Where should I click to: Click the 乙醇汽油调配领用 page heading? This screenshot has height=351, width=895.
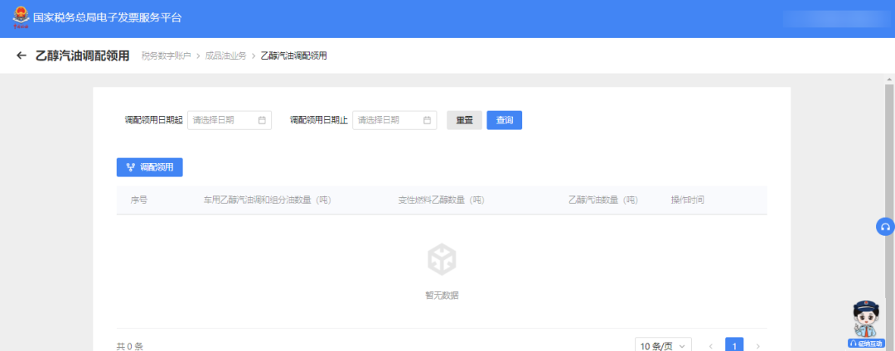(x=83, y=55)
